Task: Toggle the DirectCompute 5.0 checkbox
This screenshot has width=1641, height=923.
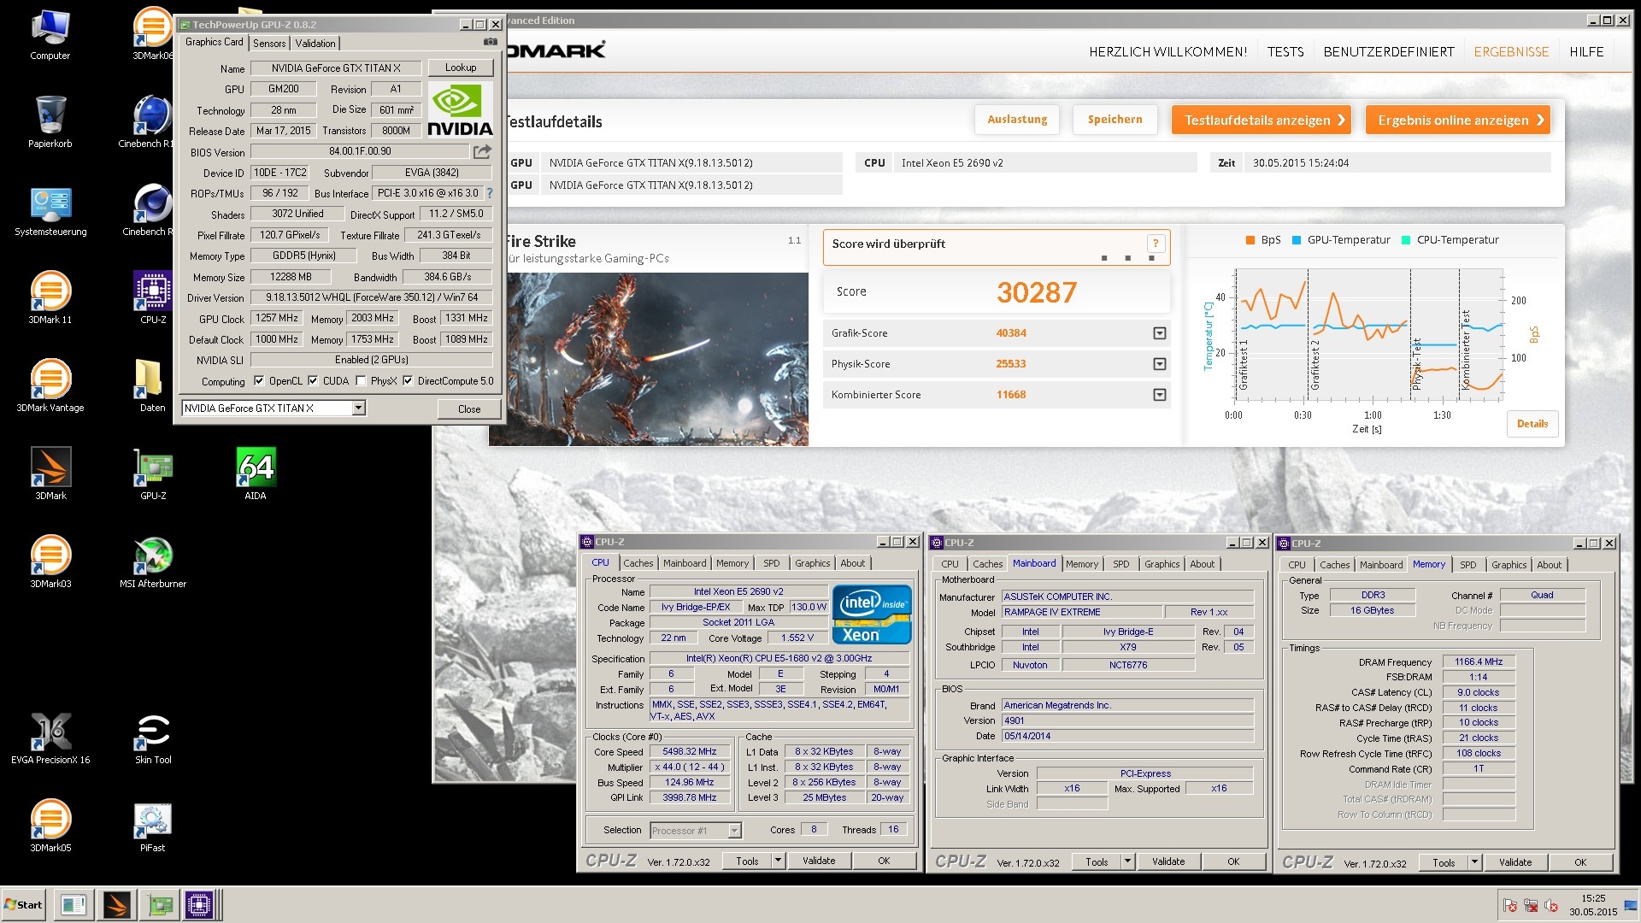Action: 408,381
